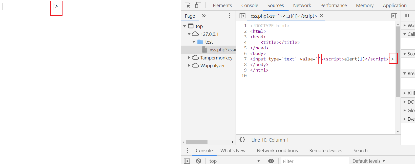Pause script execution button
415x164 pixels.
point(407,16)
